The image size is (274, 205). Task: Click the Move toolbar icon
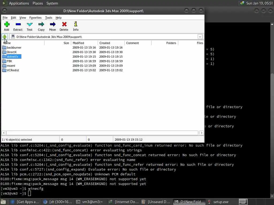[x=53, y=24]
